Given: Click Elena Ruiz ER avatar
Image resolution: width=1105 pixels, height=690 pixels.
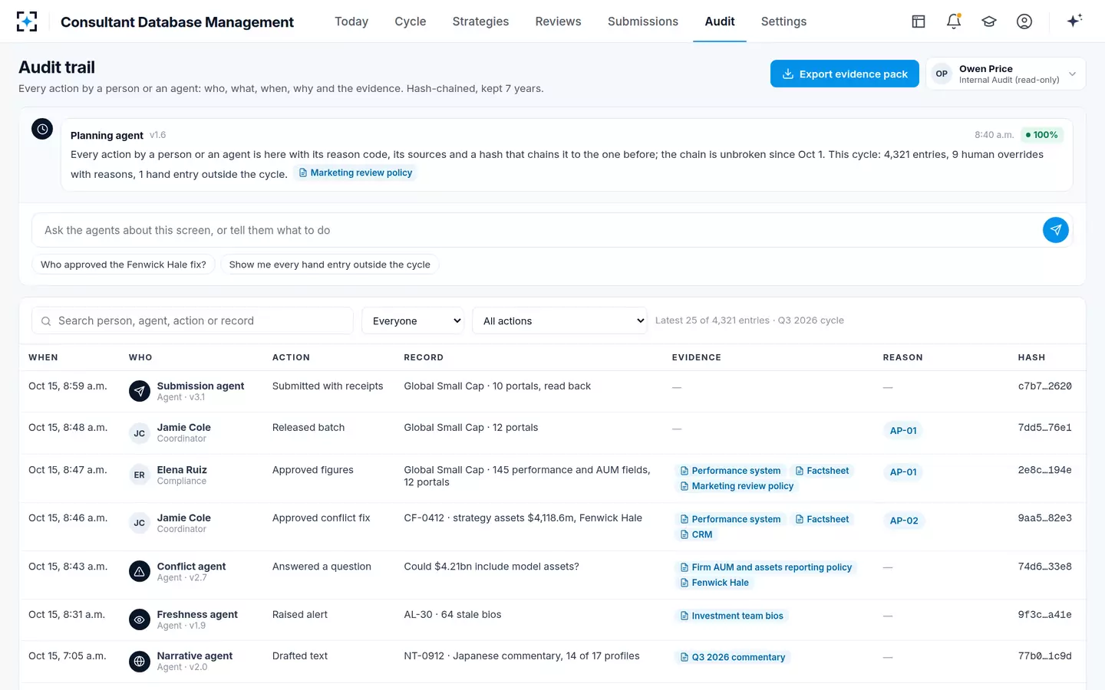Looking at the screenshot, I should click(x=140, y=475).
